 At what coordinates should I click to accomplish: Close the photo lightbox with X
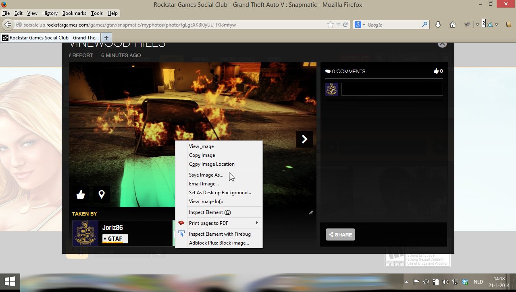[x=442, y=43]
